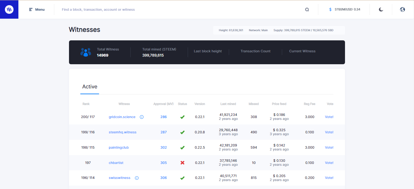Click green check status for paintingclub
414x189 pixels.
pos(182,147)
